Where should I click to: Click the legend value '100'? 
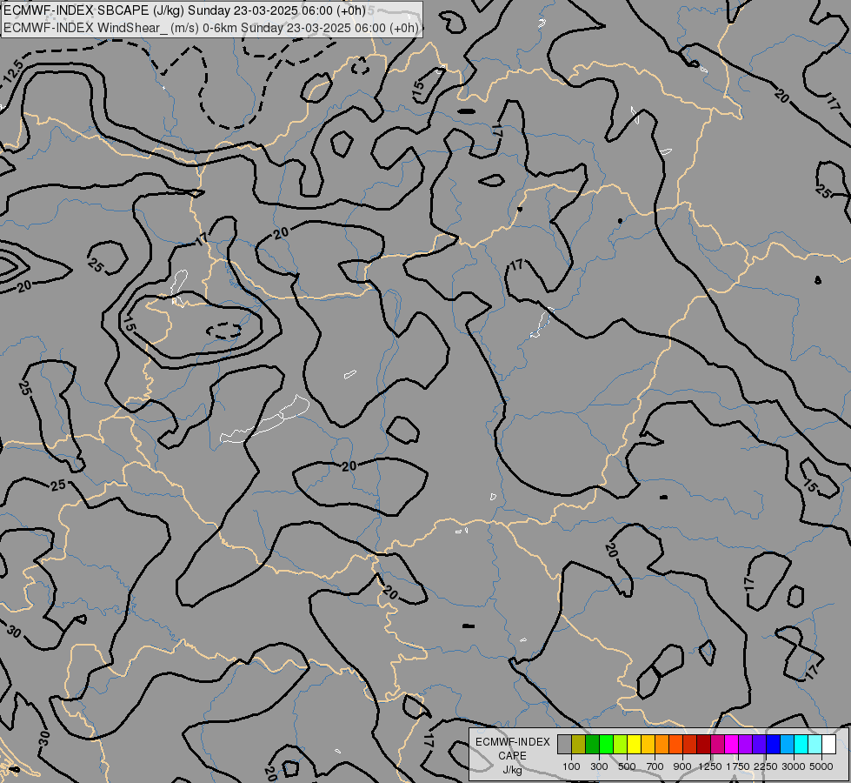pyautogui.click(x=571, y=766)
